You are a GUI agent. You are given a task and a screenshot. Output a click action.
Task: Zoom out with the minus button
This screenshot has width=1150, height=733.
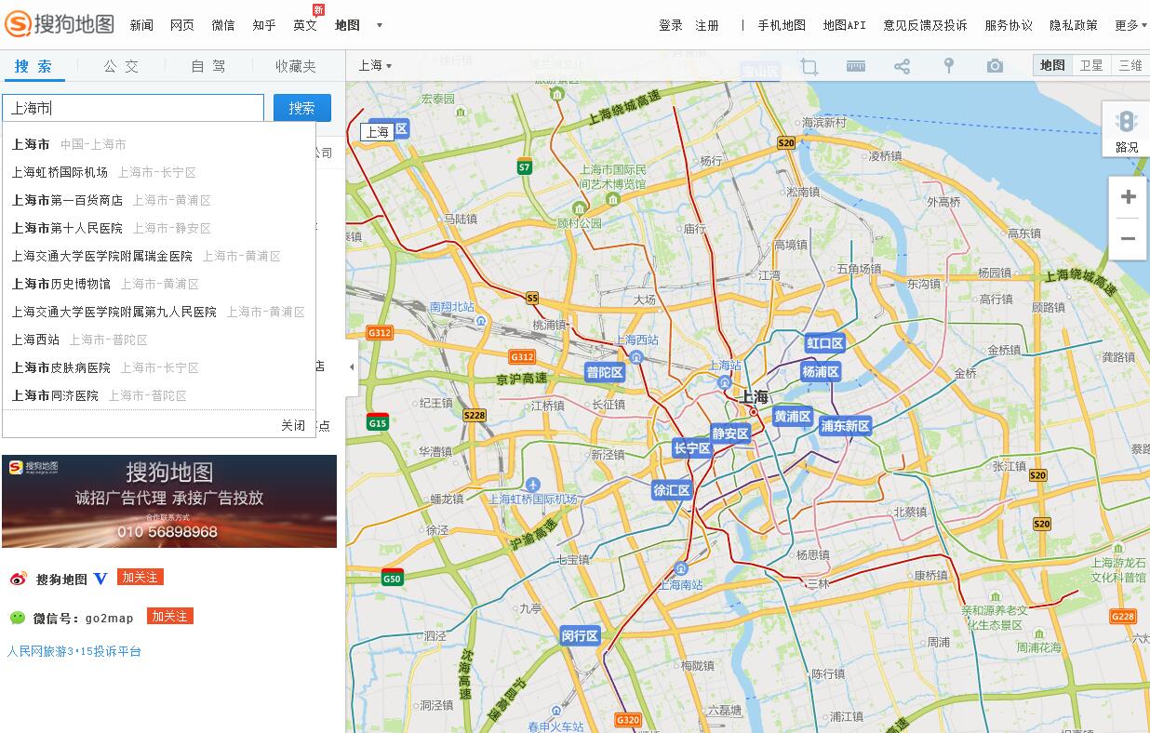pos(1128,239)
